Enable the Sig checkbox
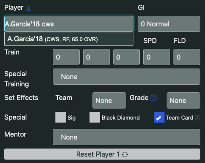Screen dimensions: 205x163 pyautogui.click(x=61, y=117)
